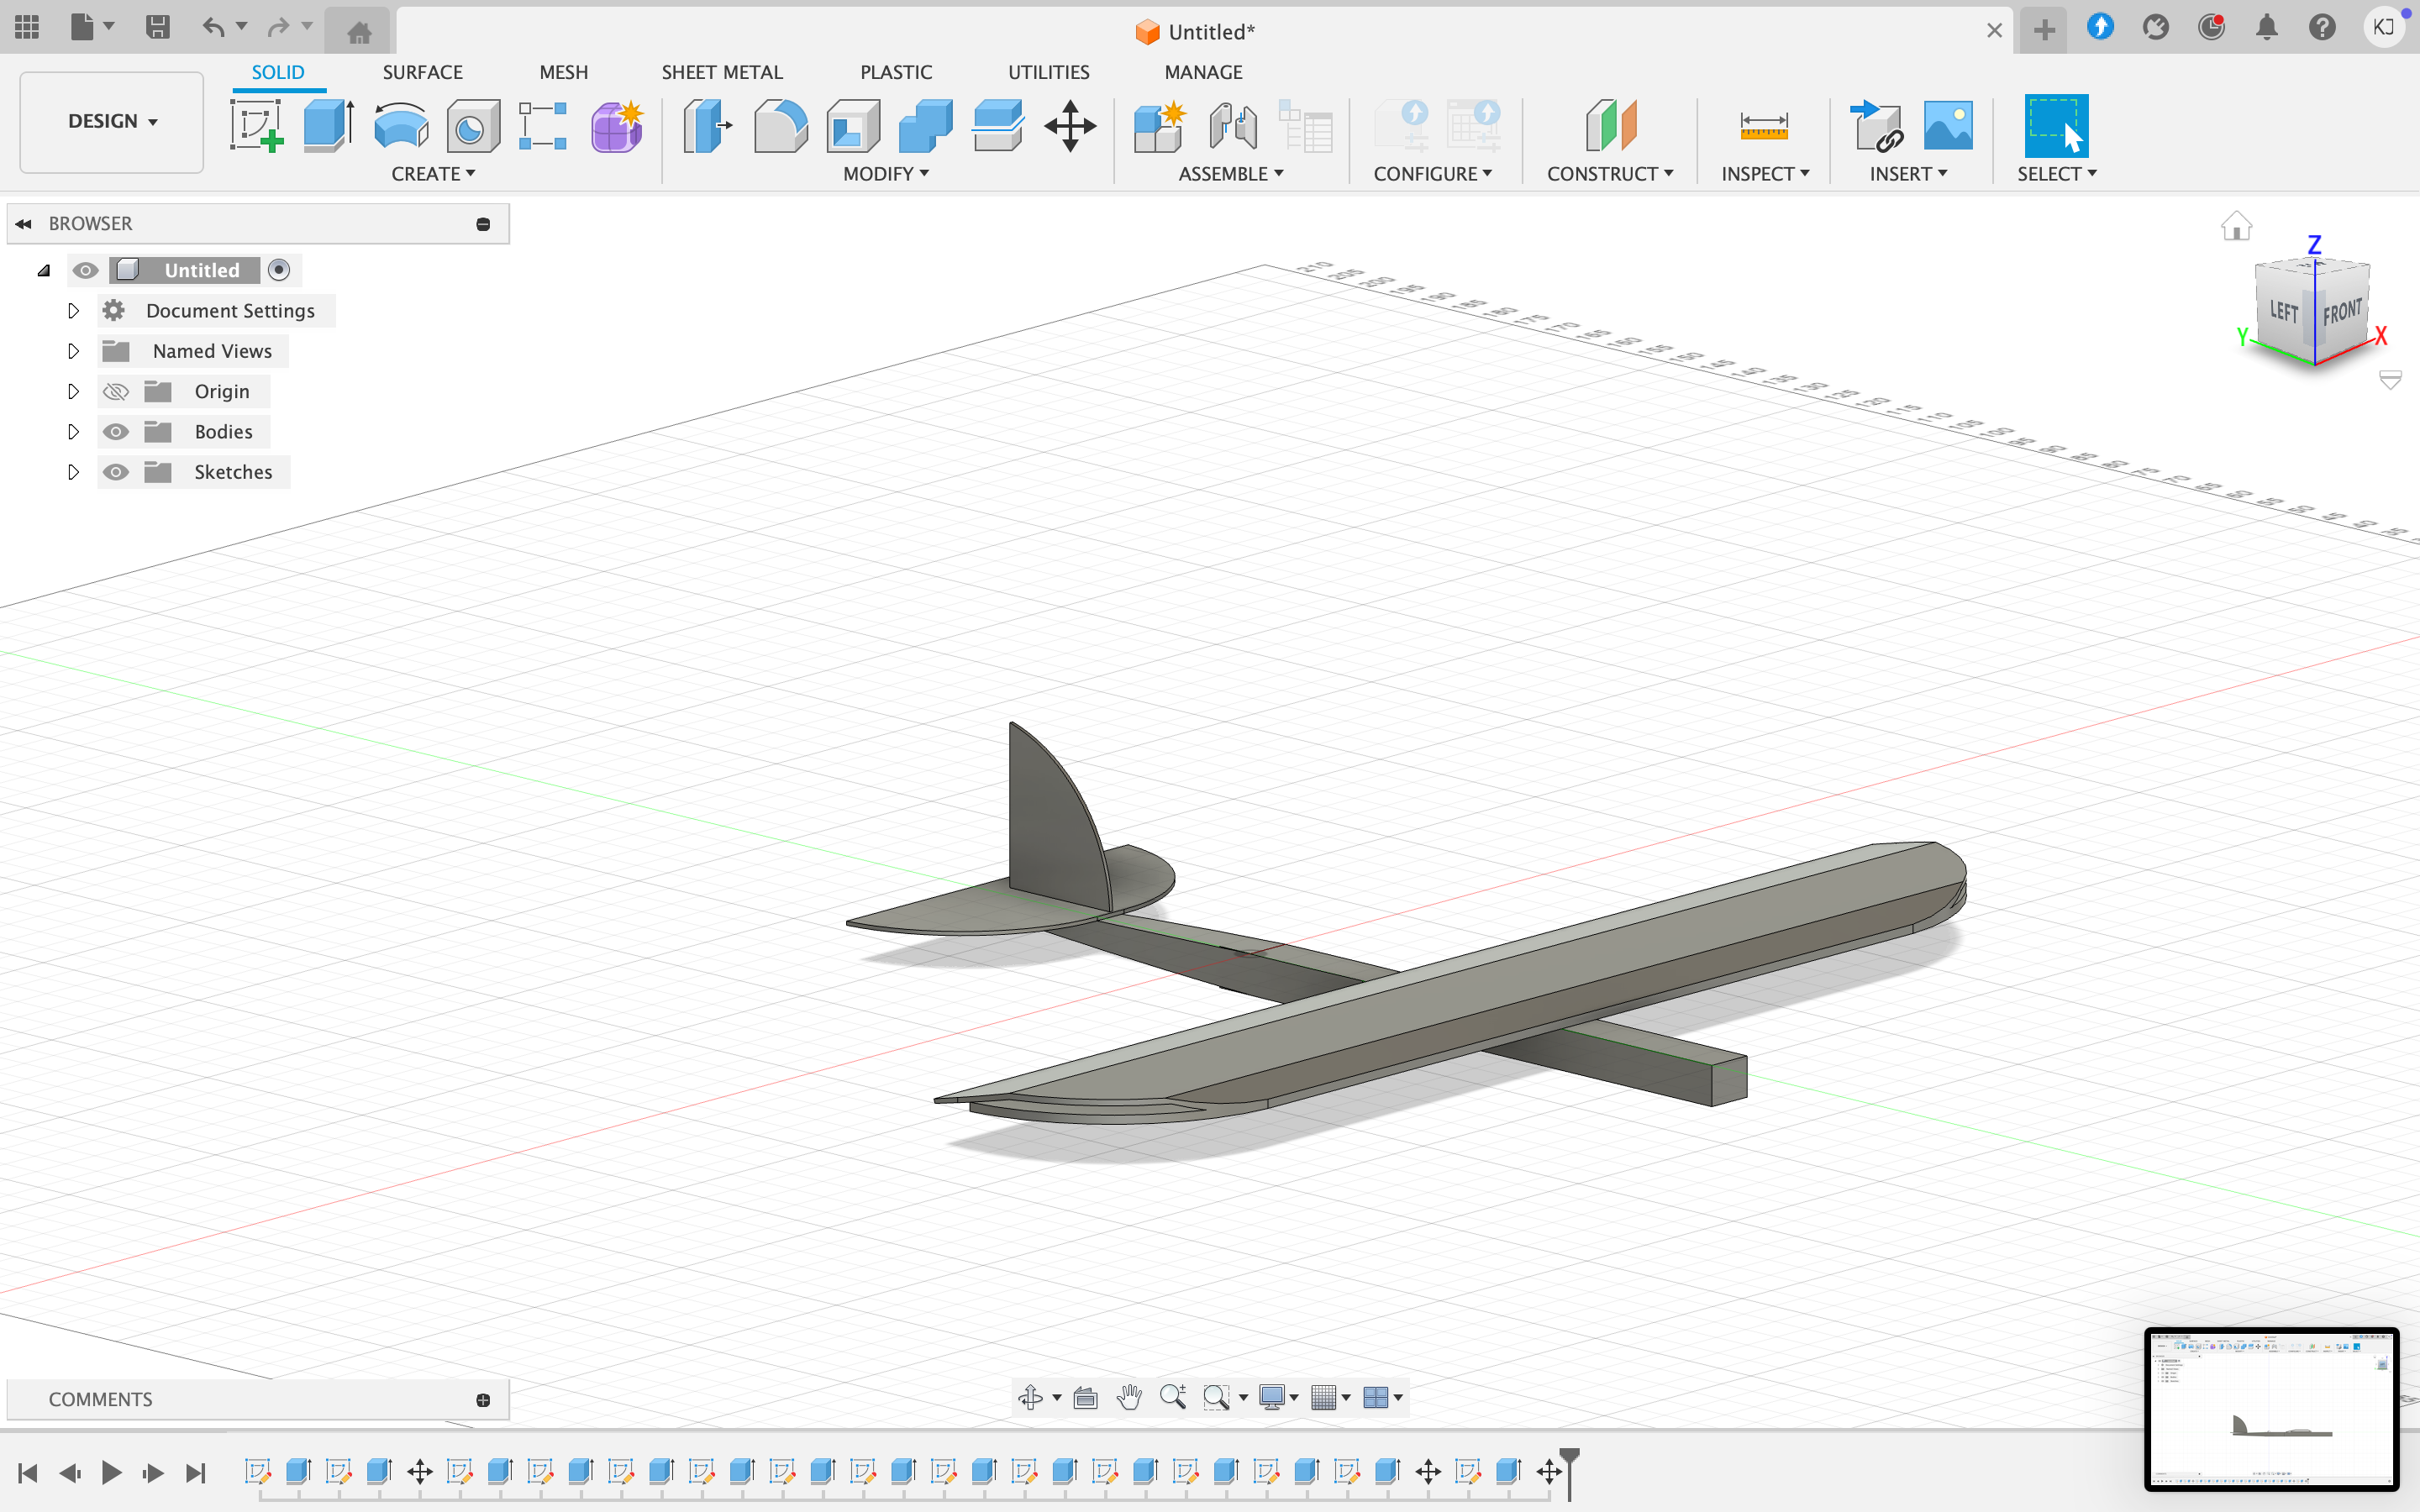Viewport: 2420px width, 1512px height.
Task: Select the Hole tool
Action: coord(472,126)
